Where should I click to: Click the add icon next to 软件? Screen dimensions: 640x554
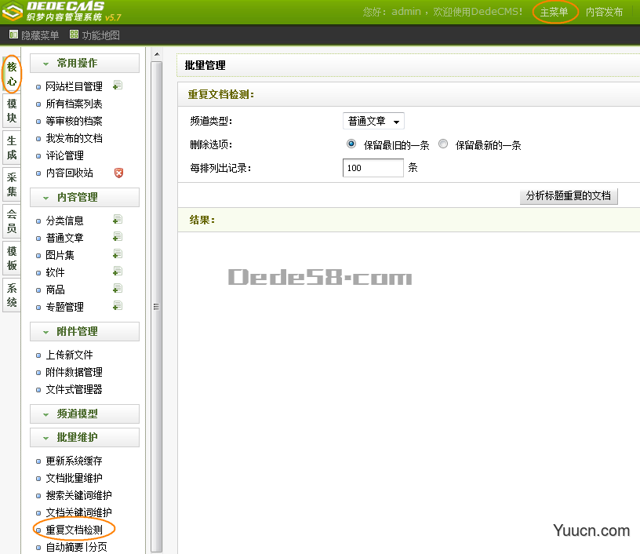click(117, 271)
